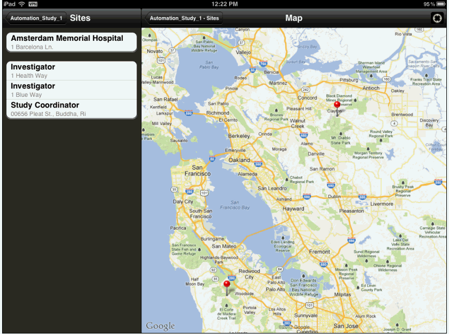Tap the Livermore label on map
Viewport: 449px width, 334px height.
382,204
